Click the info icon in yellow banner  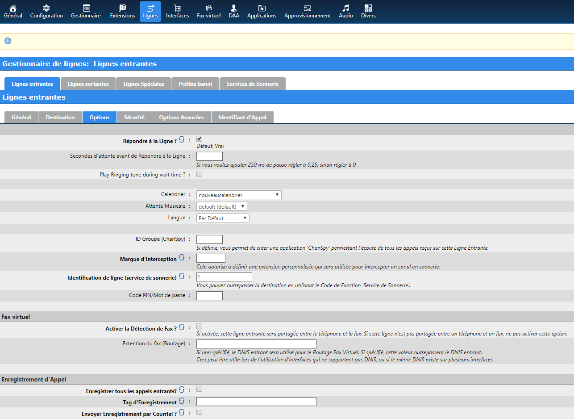(8, 41)
